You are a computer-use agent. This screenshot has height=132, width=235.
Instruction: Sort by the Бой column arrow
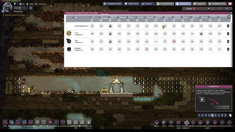pos(91,17)
